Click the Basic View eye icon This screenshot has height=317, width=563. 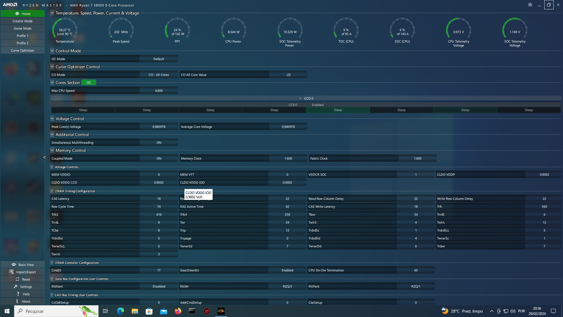tap(14, 264)
